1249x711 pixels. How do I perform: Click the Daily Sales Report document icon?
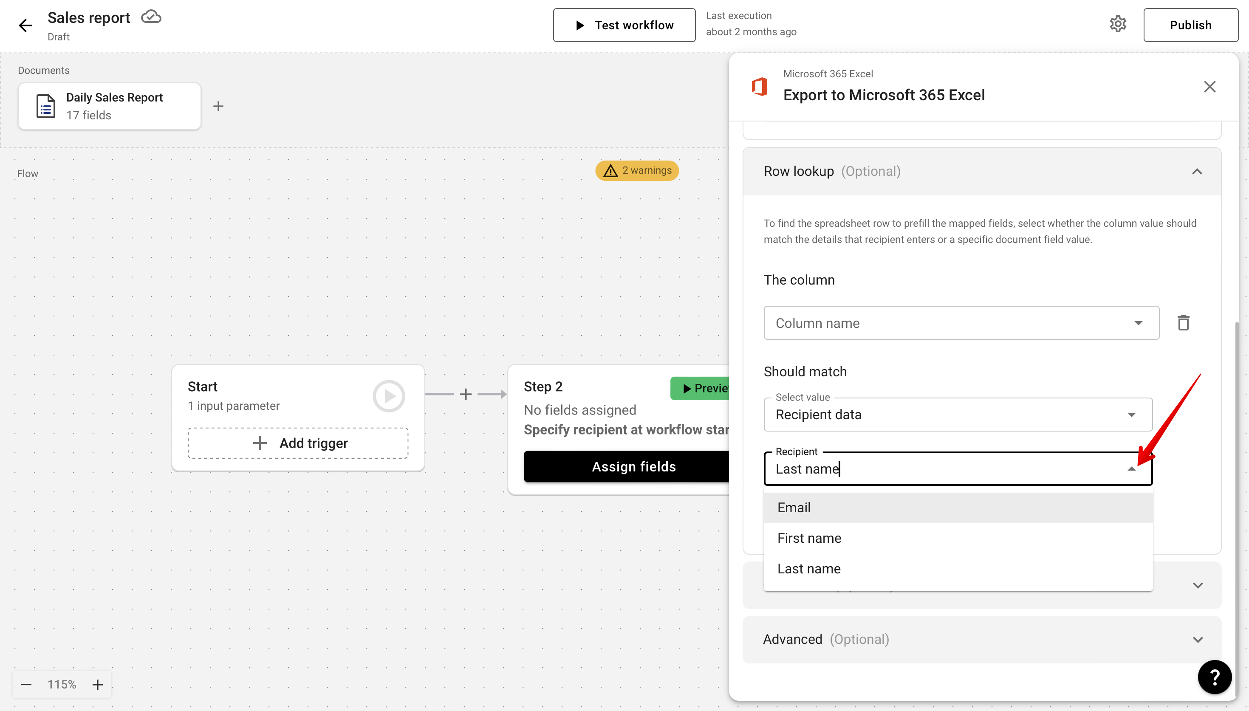tap(45, 106)
